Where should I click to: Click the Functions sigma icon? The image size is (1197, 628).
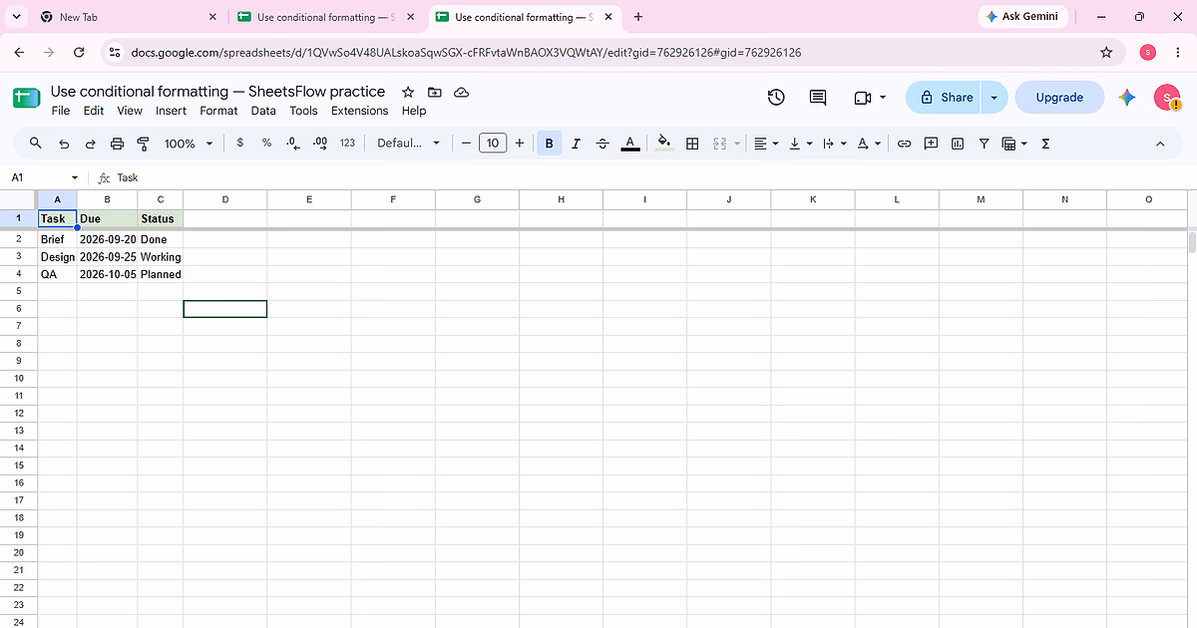1045,144
